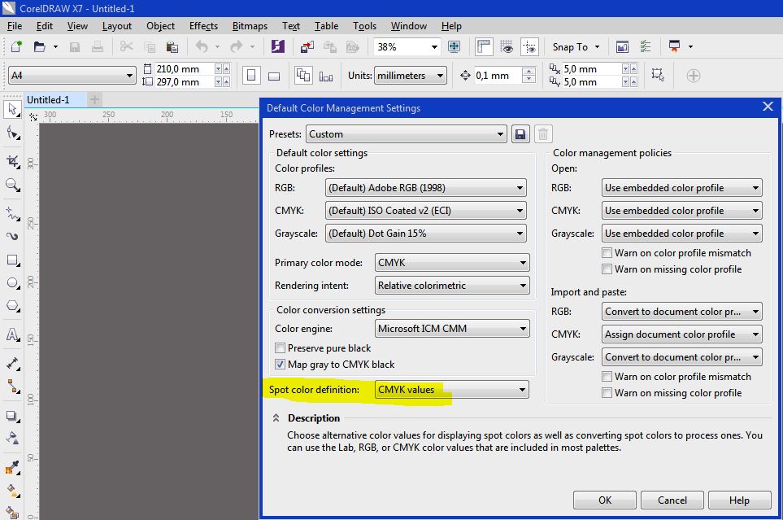Select the Ellipse tool
Screen dimensions: 783x520
pos(12,283)
